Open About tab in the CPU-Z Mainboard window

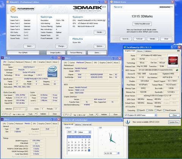[x=116, y=63]
